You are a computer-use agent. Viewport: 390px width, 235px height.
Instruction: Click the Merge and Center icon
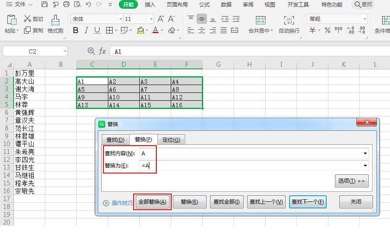pos(261,20)
